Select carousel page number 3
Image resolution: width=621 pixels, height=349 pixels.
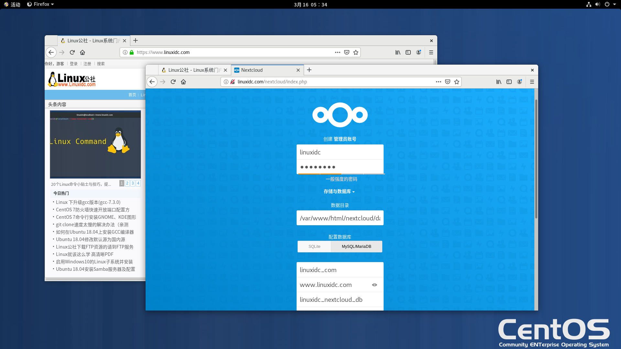tap(133, 183)
